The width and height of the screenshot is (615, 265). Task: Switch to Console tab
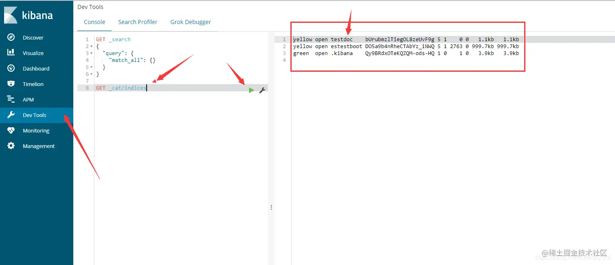(x=94, y=22)
